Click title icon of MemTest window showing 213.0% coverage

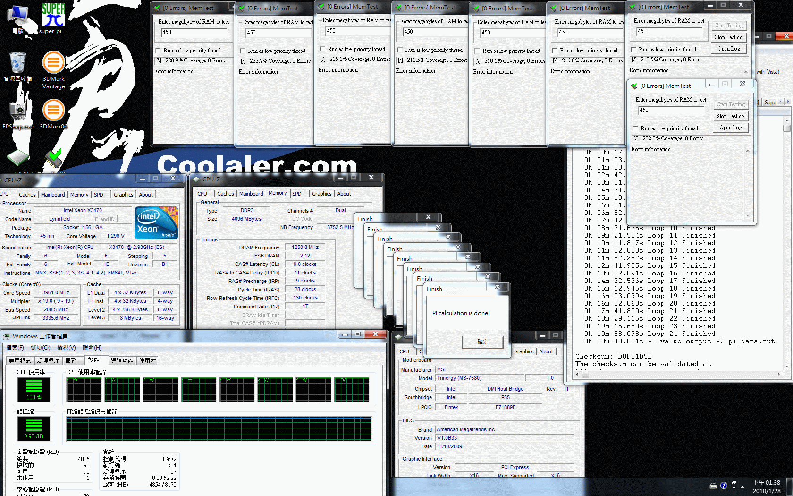(x=553, y=8)
